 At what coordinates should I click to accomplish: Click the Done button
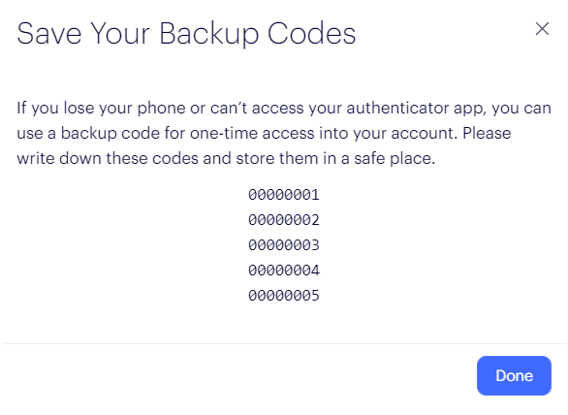(x=514, y=375)
